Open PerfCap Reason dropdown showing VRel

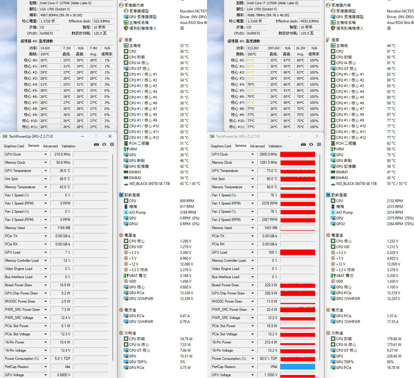click(x=253, y=367)
